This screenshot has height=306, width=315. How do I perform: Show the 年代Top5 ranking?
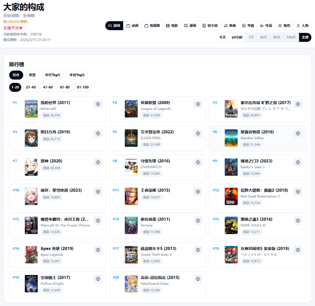[x=52, y=75]
